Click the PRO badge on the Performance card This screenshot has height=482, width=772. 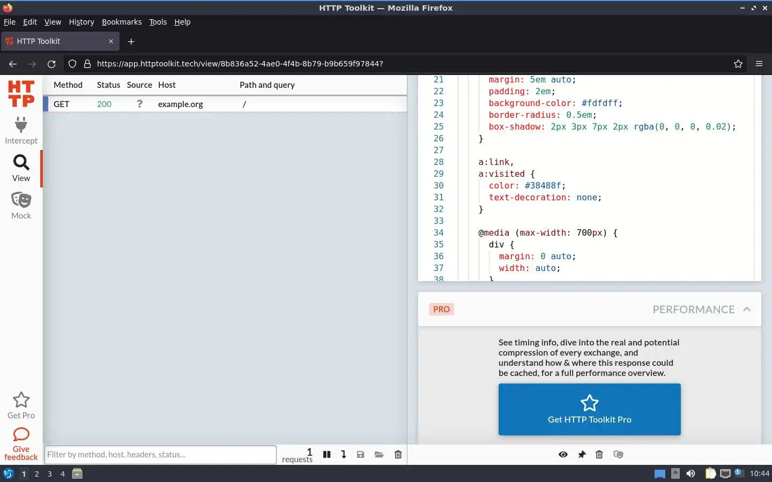tap(441, 310)
